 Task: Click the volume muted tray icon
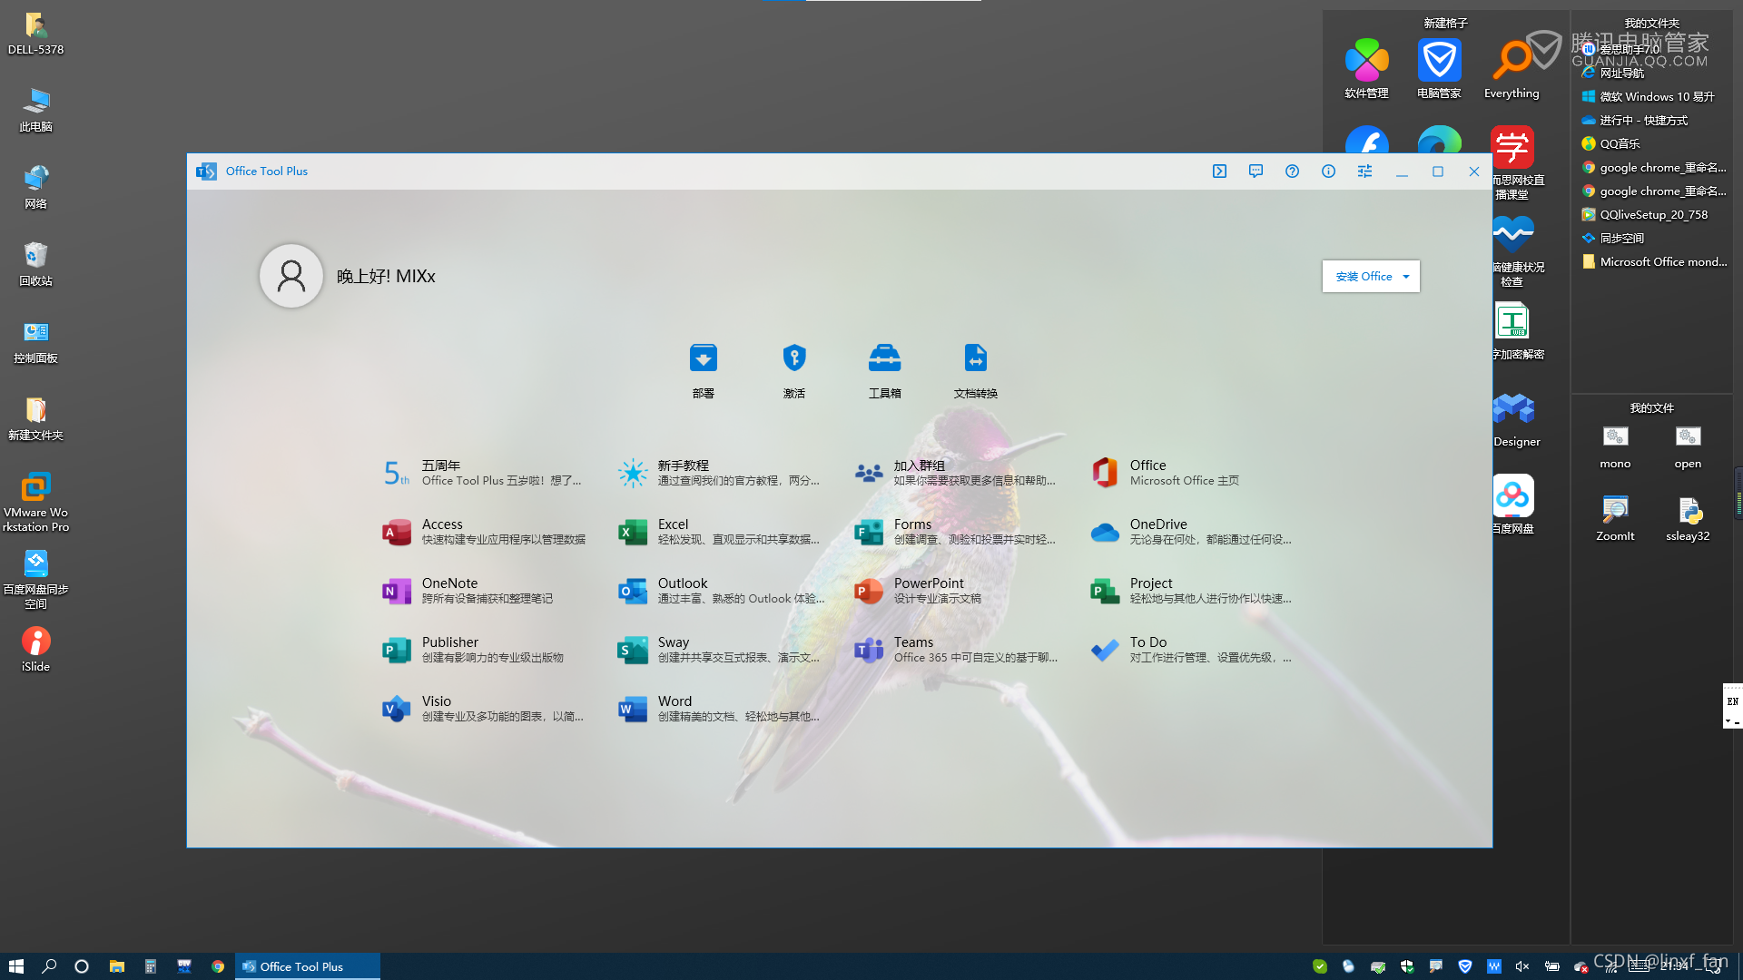click(1522, 966)
